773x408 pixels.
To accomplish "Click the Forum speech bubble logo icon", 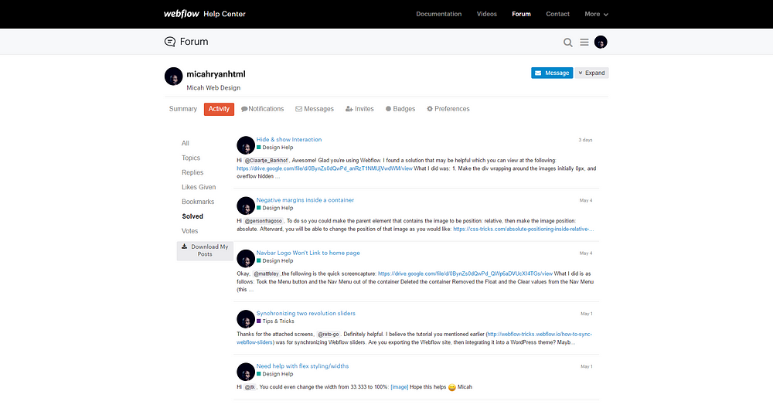I will (x=169, y=42).
